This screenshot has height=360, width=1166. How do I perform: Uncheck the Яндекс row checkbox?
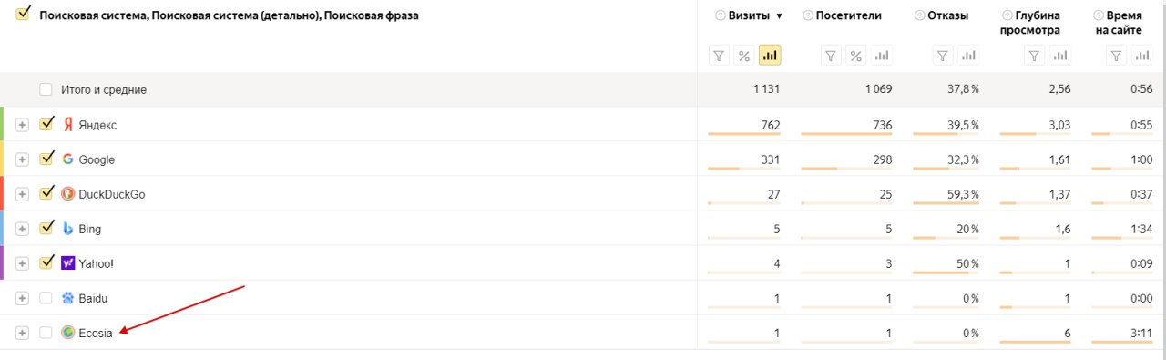[x=46, y=124]
